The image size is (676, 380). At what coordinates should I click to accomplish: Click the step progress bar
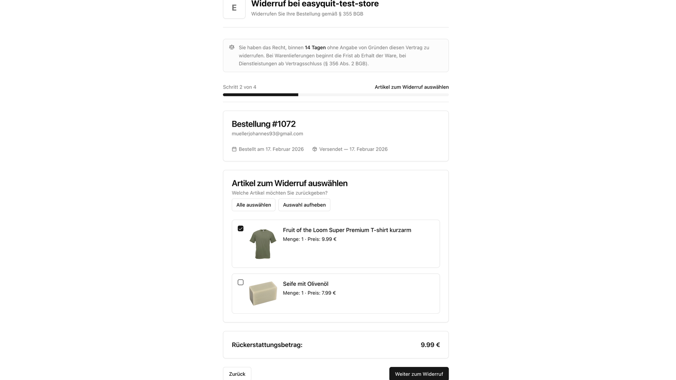tap(335, 95)
